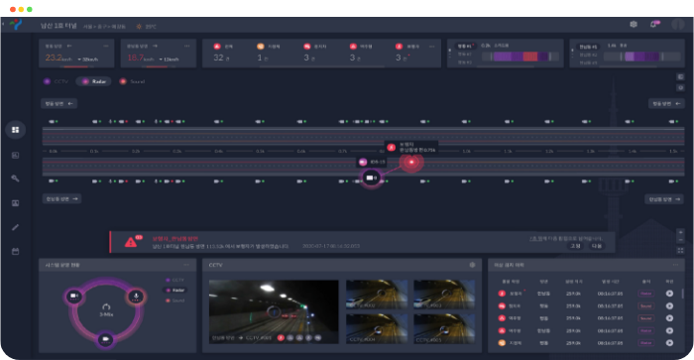
Task: Click the upper-left direction arrow button
Action: [x=58, y=103]
